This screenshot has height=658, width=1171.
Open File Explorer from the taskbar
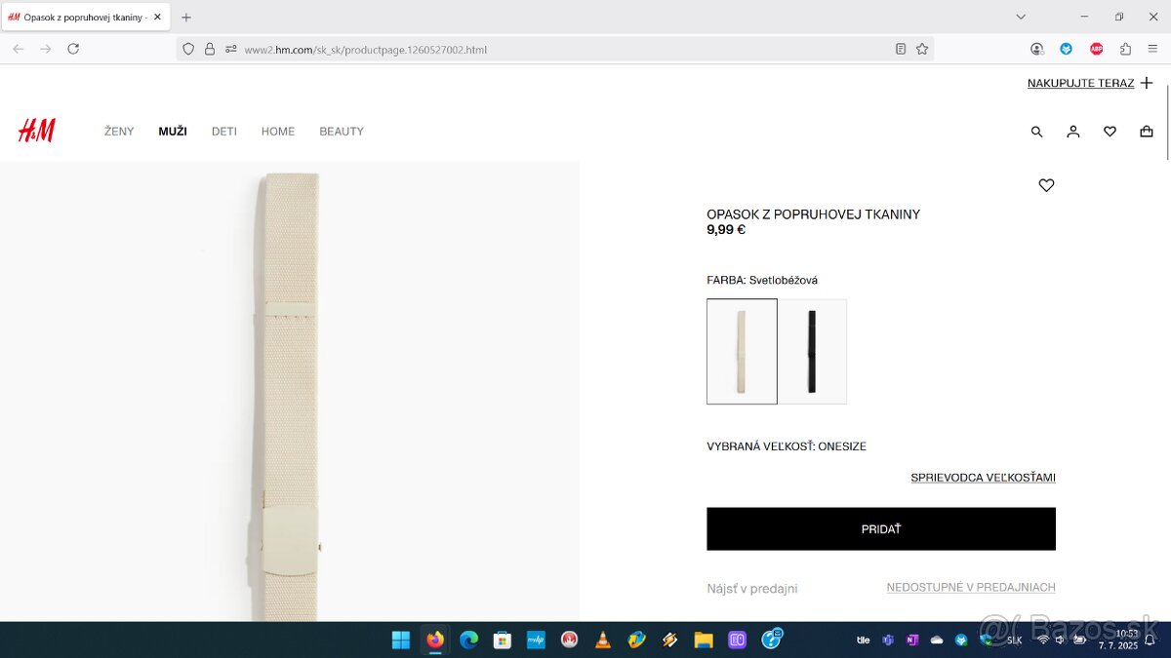pos(704,639)
